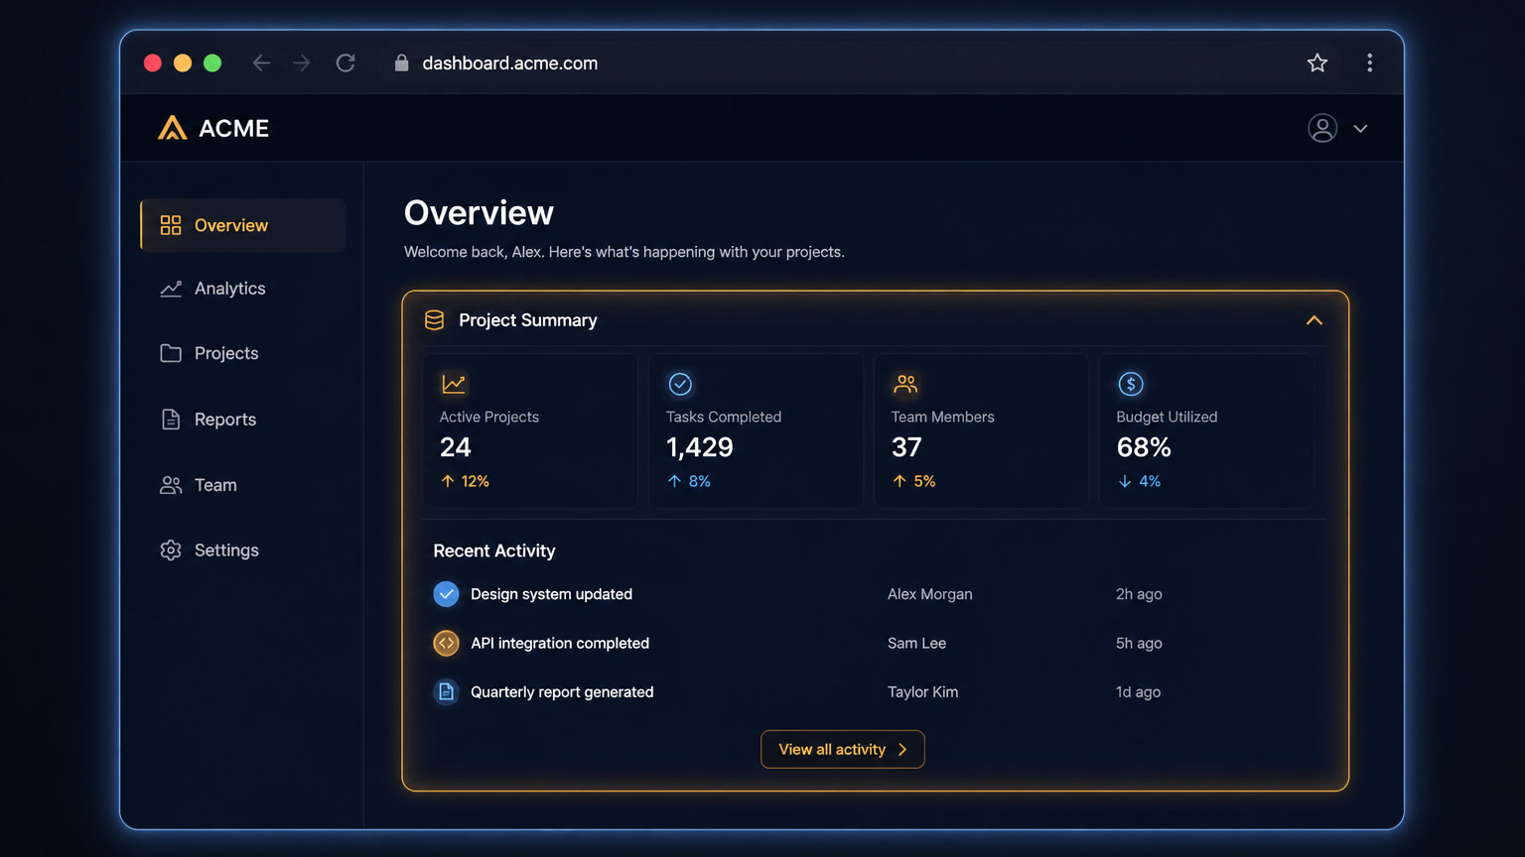
Task: Select the Quarterly report generated activity text
Action: [562, 692]
